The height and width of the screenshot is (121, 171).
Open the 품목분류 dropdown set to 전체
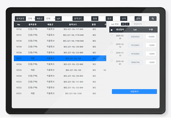point(31,18)
